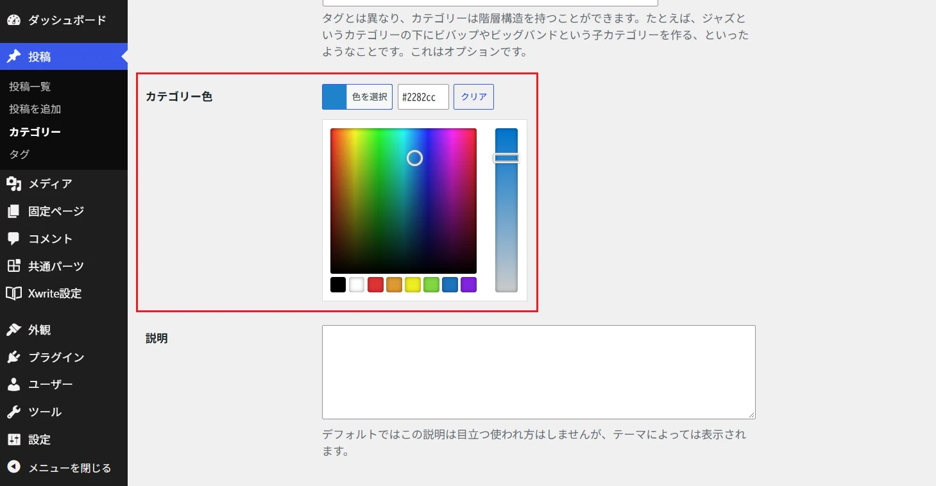Click メニューを閉じる text to collapse sidebar
Image resolution: width=936 pixels, height=486 pixels.
tap(70, 467)
